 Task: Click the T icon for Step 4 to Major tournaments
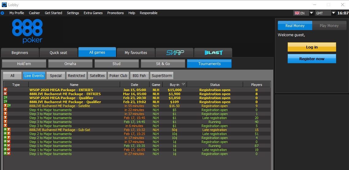pyautogui.click(x=6, y=110)
